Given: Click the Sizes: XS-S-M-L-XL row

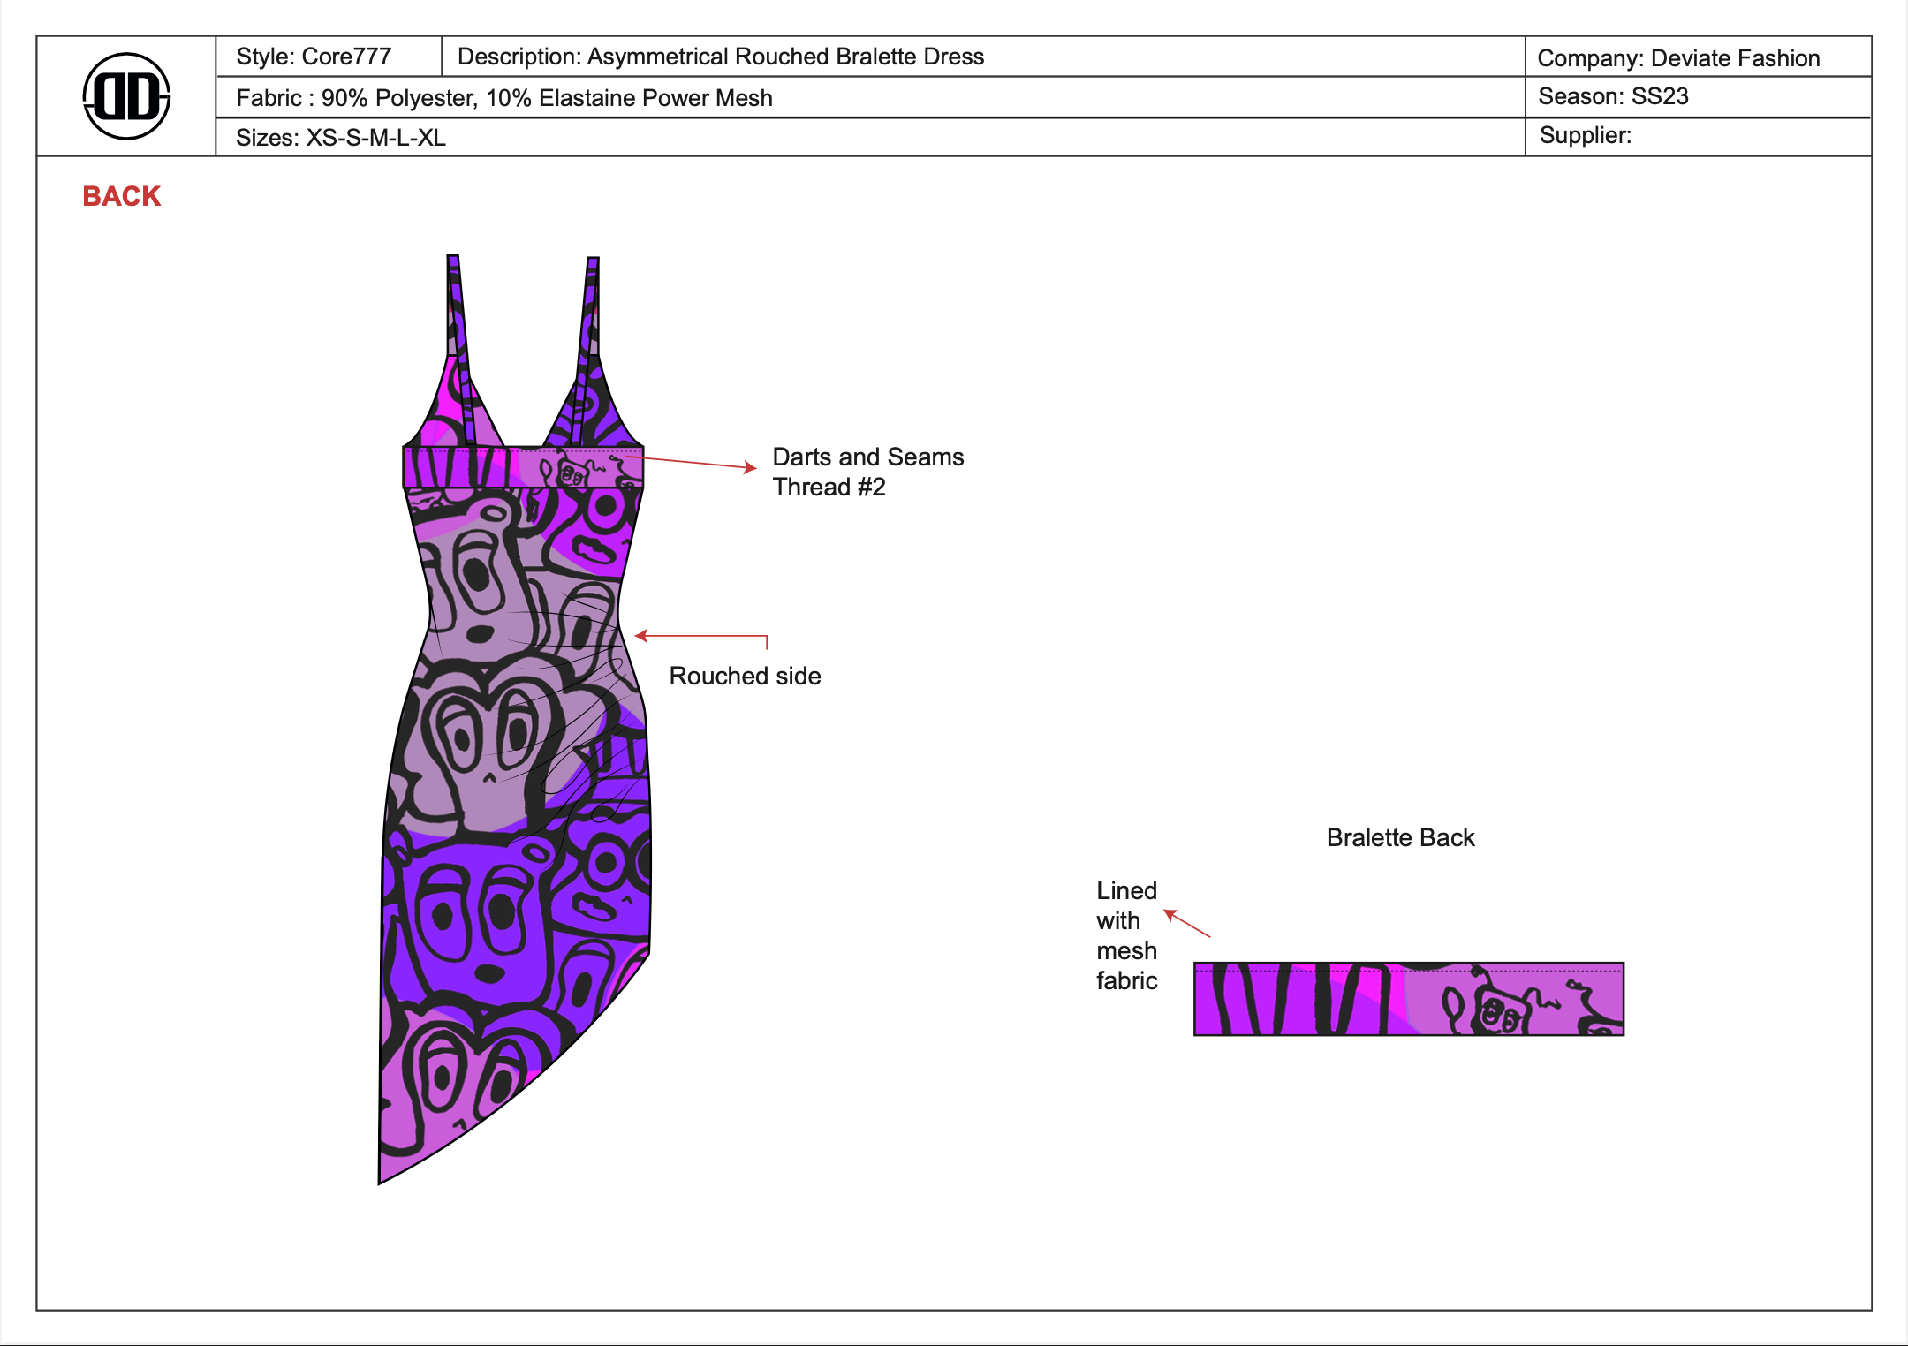Looking at the screenshot, I should 341,138.
